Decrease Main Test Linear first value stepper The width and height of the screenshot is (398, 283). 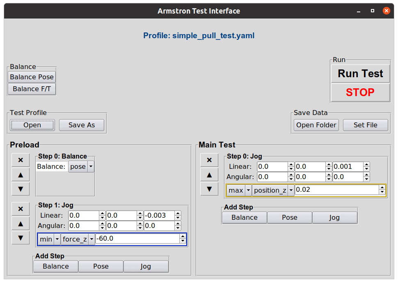click(291, 169)
